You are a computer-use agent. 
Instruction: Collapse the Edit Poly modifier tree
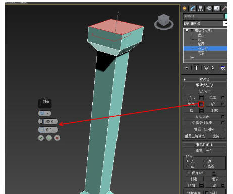pos(192,31)
